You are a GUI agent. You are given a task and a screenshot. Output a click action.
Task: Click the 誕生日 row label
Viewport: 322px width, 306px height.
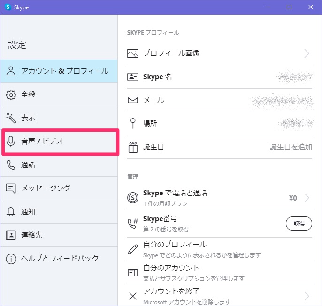coord(153,147)
